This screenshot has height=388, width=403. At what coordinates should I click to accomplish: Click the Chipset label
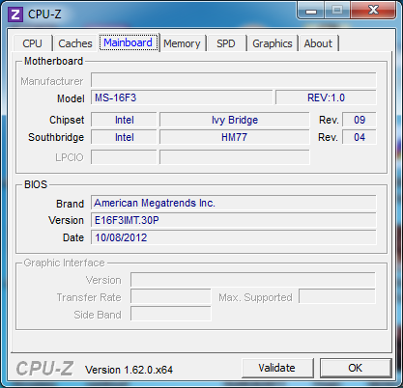tap(67, 120)
